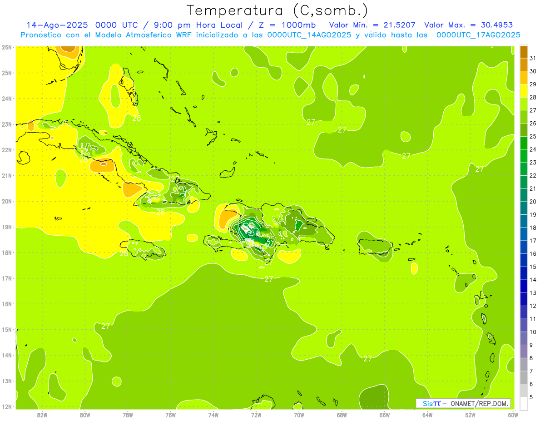Screen dimensions: 545x421
Task: Click the 80W longitude axis label
Action: 84,415
